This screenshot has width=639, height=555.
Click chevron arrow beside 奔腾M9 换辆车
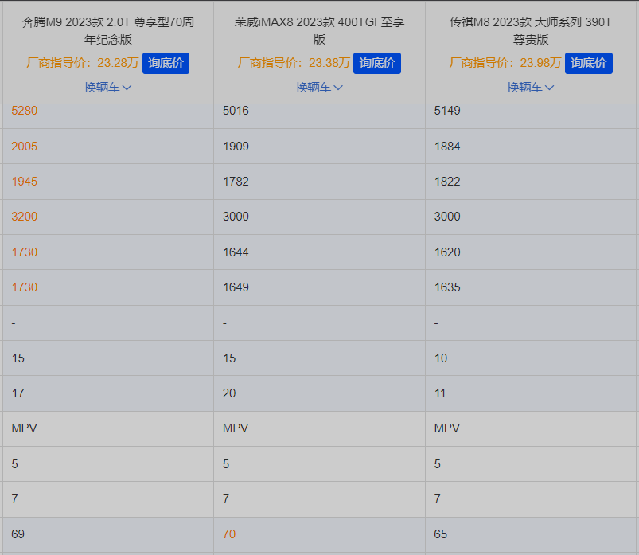(x=127, y=88)
